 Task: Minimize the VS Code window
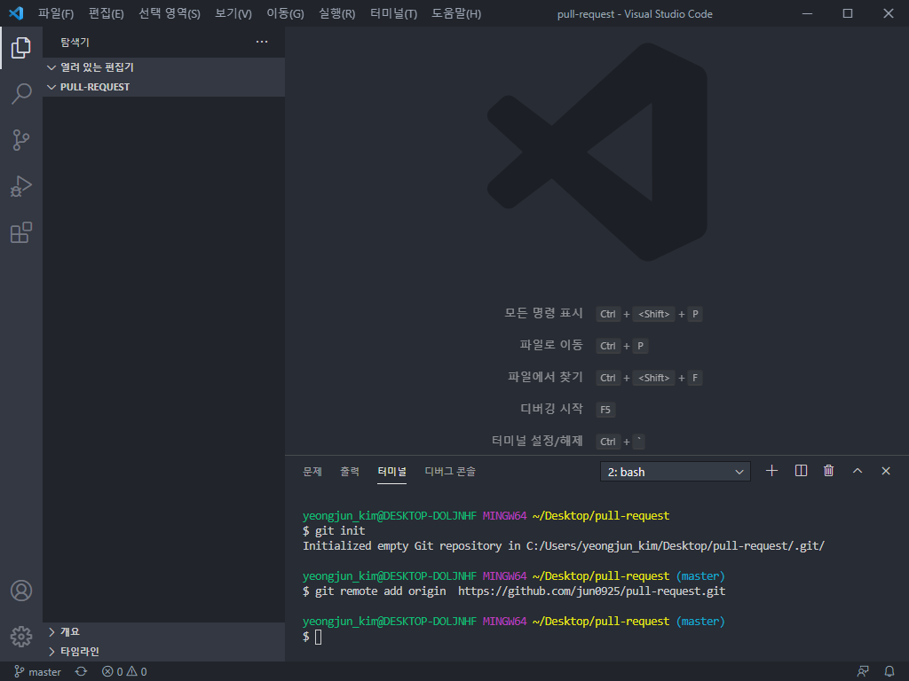[x=807, y=13]
